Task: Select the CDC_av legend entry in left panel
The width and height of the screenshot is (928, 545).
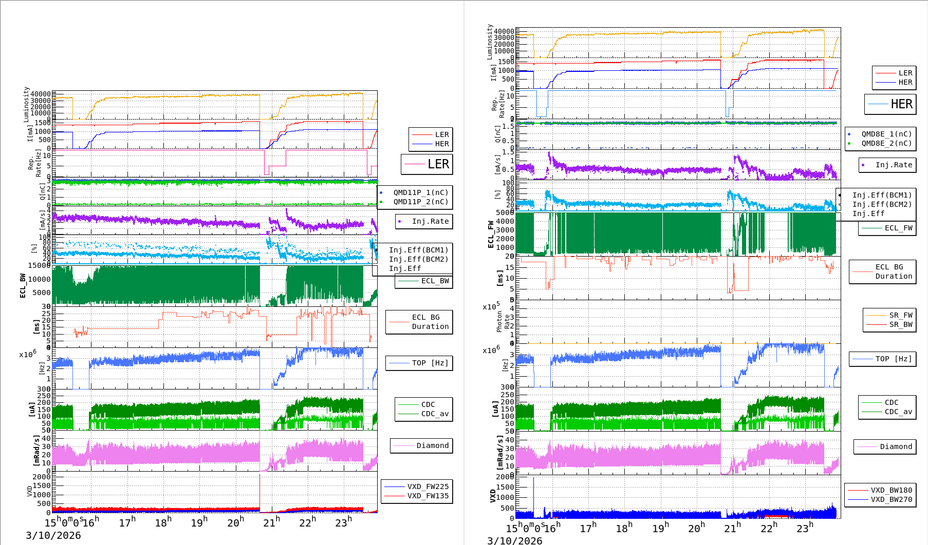Action: point(435,414)
